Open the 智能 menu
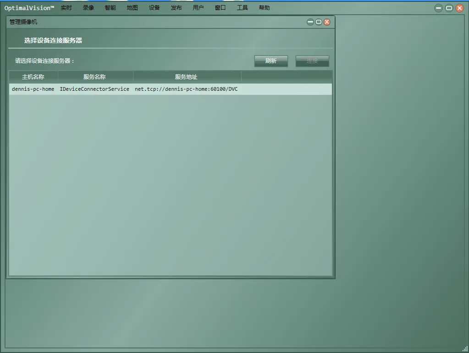Viewport: 469px width, 353px height. [x=110, y=8]
